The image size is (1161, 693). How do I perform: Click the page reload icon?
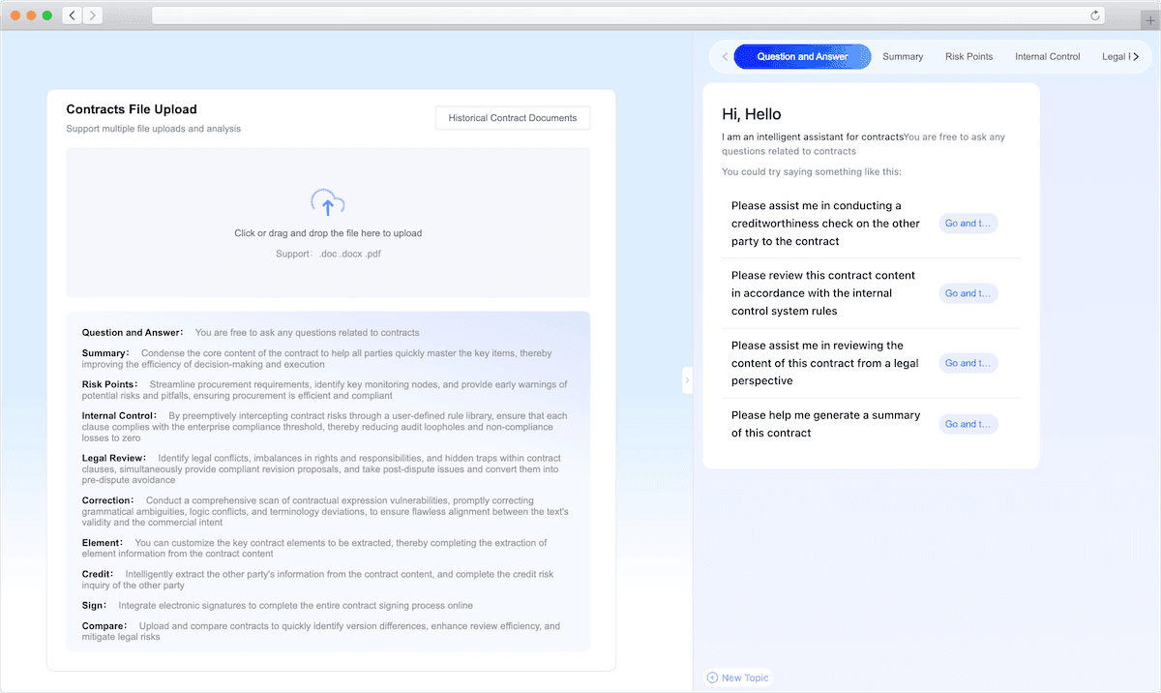pos(1095,15)
